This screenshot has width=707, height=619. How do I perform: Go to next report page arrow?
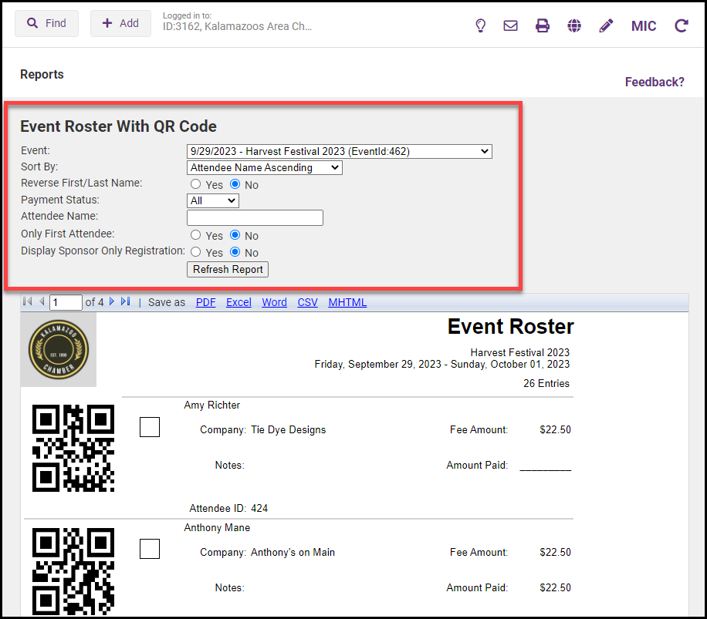pyautogui.click(x=112, y=301)
